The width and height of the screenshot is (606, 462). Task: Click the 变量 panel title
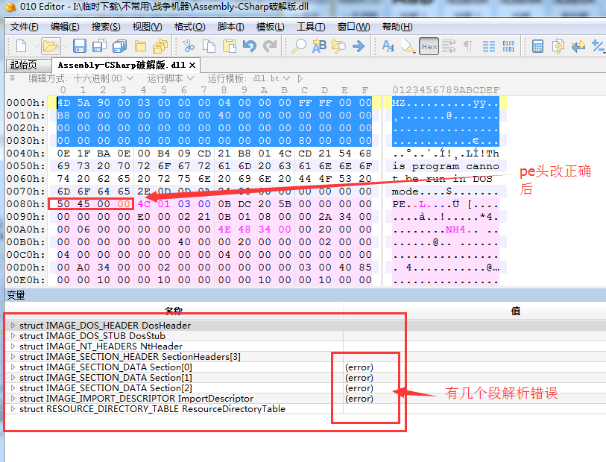16,296
